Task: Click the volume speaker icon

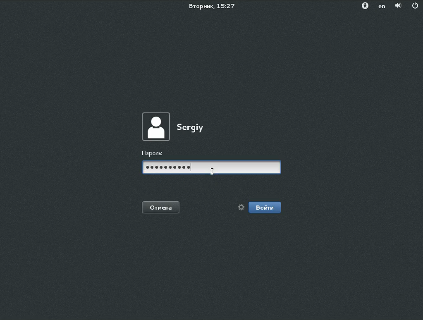Action: point(398,6)
